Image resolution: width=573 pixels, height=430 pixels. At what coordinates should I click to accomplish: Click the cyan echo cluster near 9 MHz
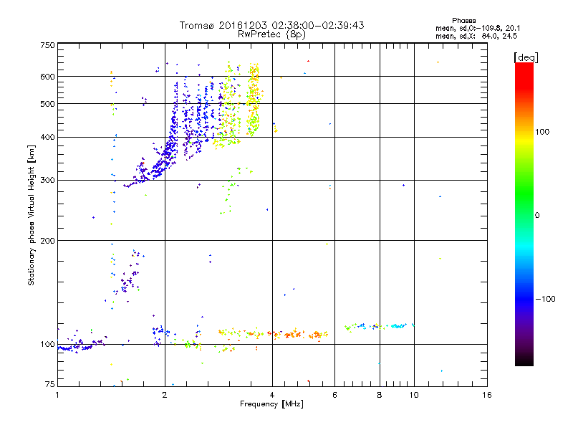coord(398,325)
